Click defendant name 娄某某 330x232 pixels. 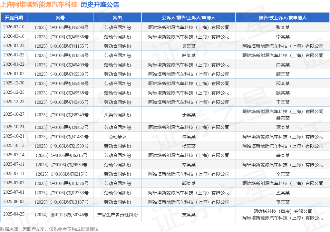283,118
